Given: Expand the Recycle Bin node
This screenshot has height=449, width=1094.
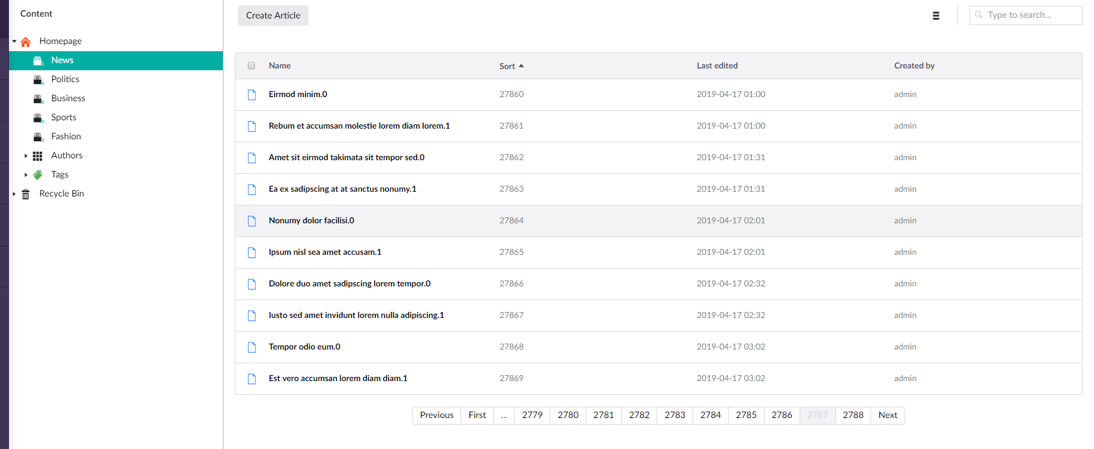Looking at the screenshot, I should [14, 194].
